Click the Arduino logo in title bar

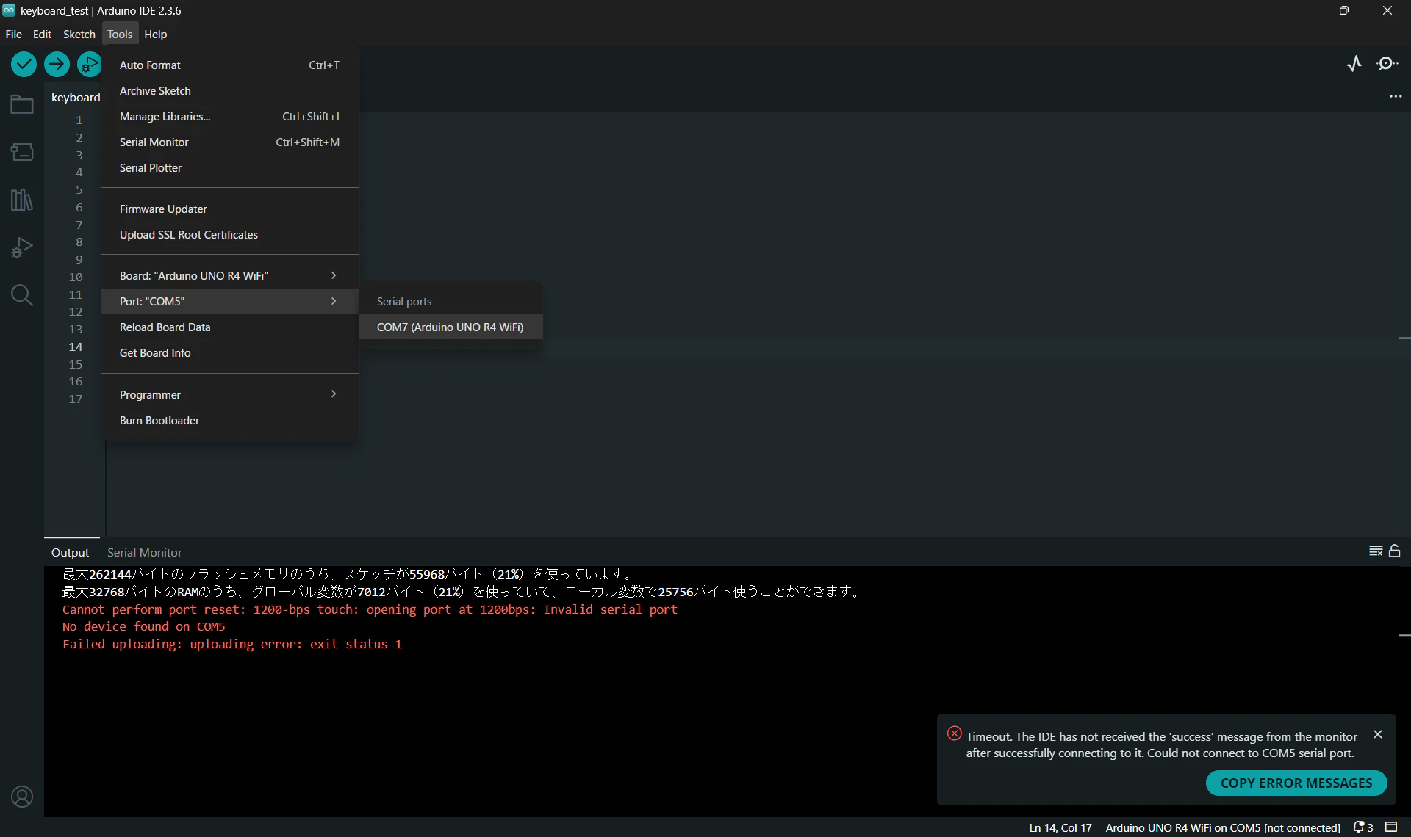pos(9,10)
